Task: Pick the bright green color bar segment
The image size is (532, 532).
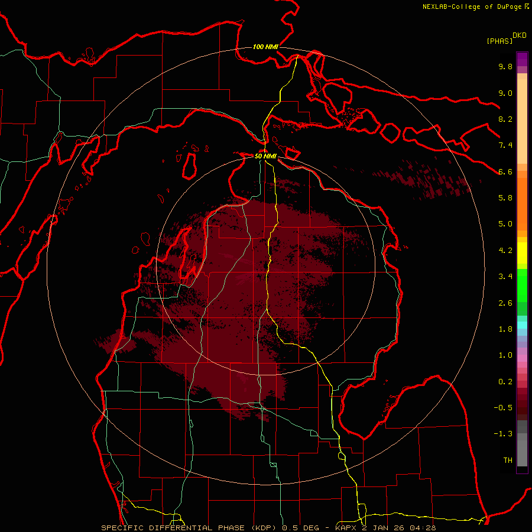Action: tap(522, 286)
